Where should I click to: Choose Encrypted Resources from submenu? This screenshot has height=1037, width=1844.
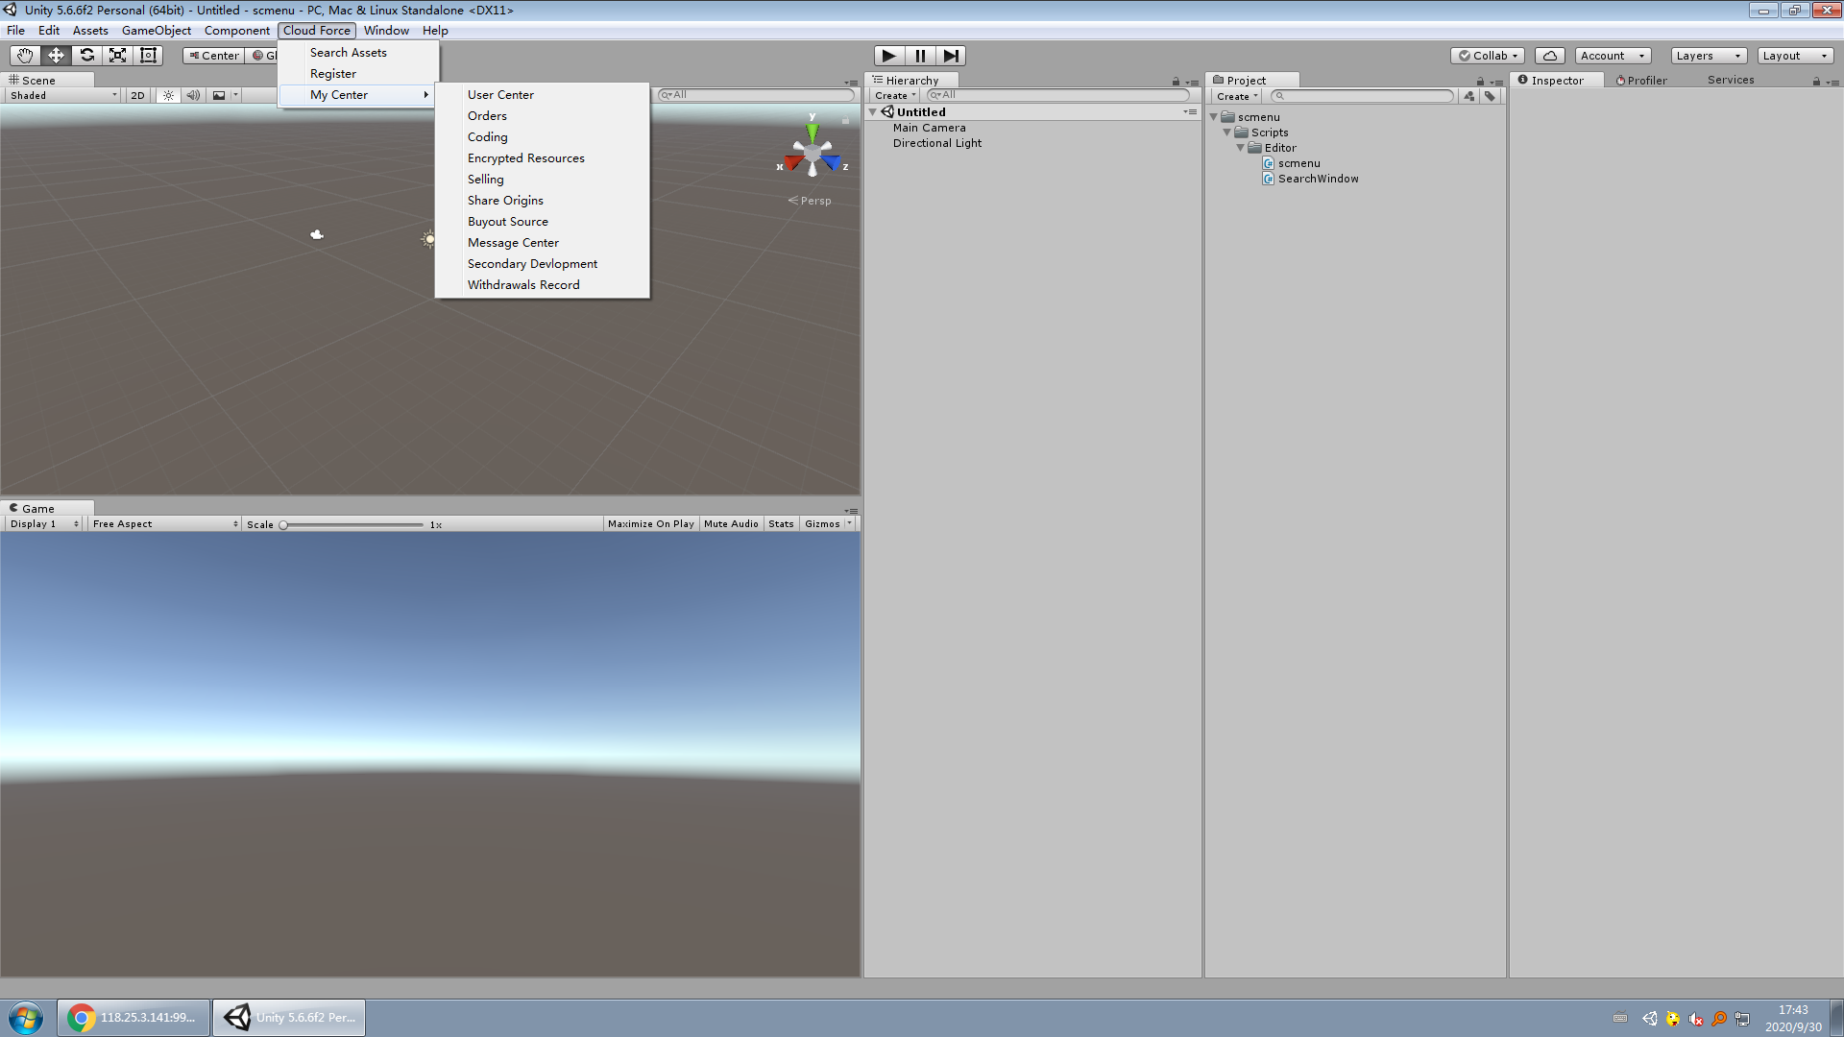[525, 158]
